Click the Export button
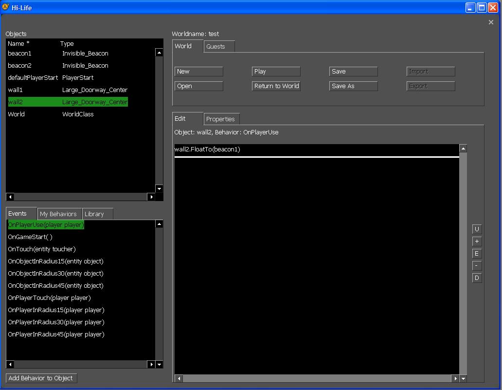 point(430,86)
